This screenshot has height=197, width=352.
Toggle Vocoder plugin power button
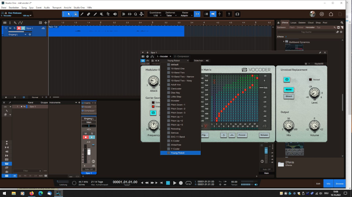pos(143,61)
